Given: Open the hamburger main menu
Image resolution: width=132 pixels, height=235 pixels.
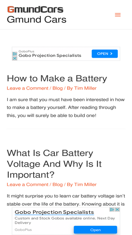Looking at the screenshot, I should click(x=118, y=15).
